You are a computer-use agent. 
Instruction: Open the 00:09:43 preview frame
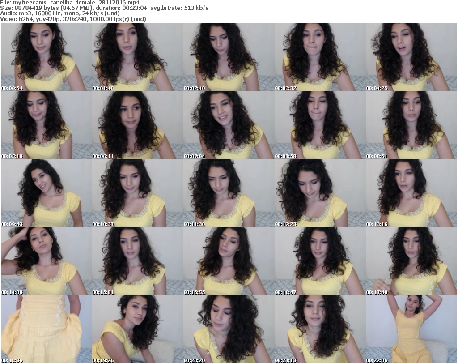point(47,193)
